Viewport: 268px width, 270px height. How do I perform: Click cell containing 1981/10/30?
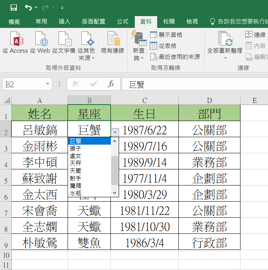[145, 226]
